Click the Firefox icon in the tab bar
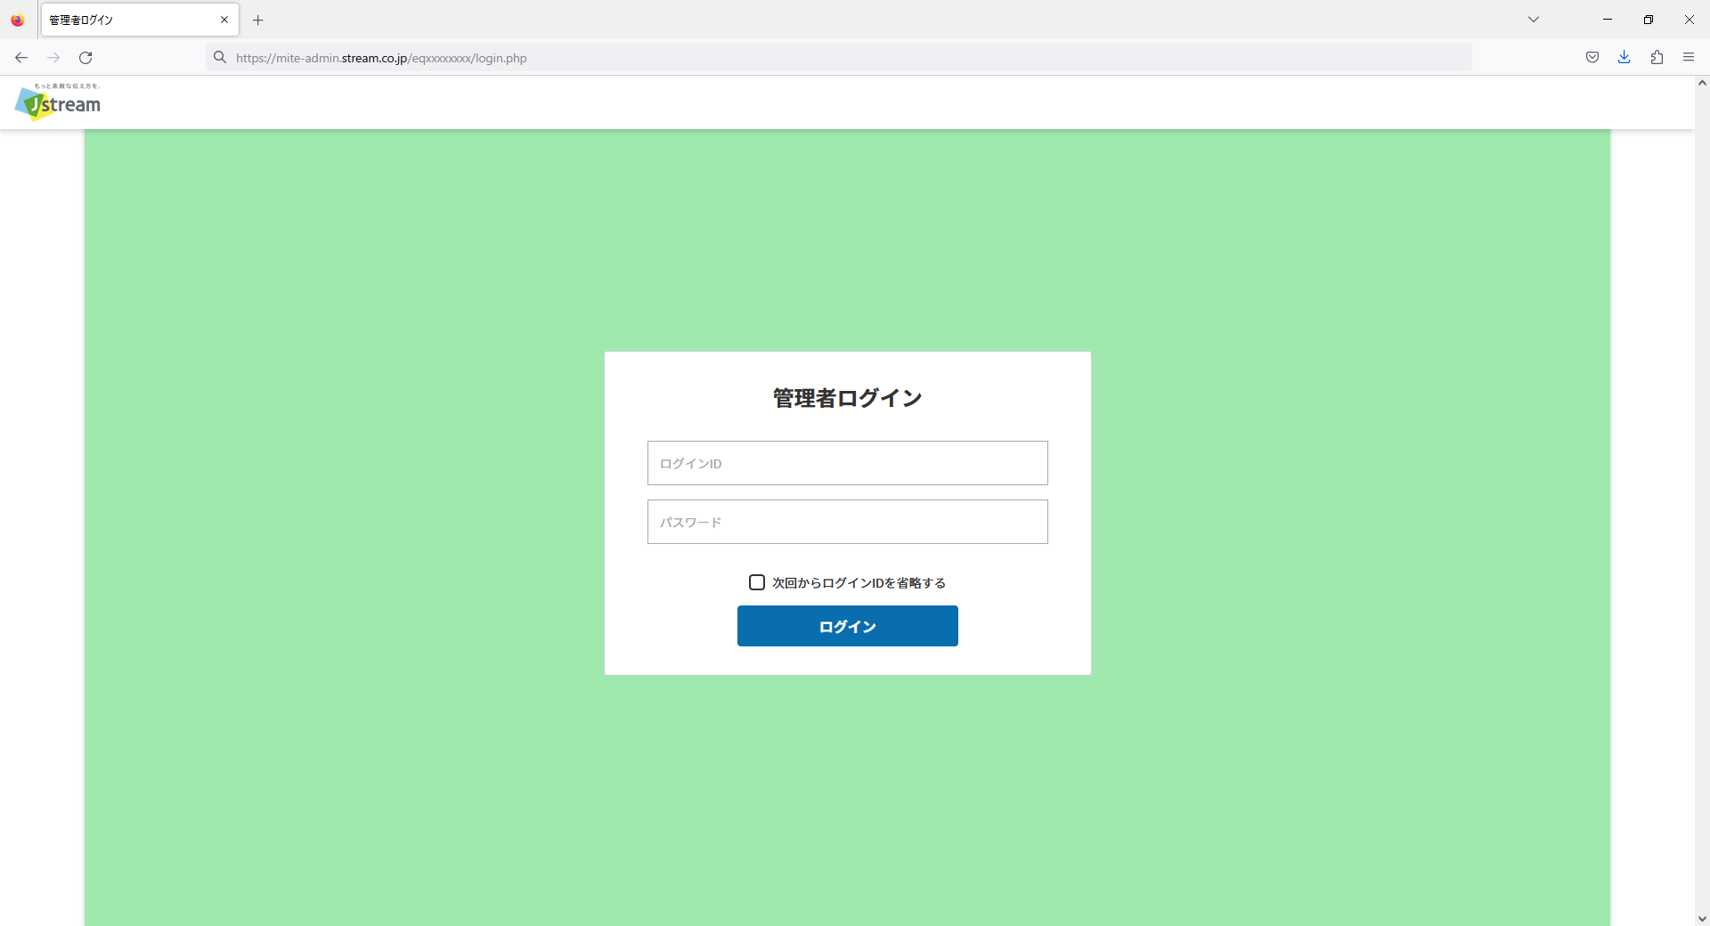 [18, 20]
